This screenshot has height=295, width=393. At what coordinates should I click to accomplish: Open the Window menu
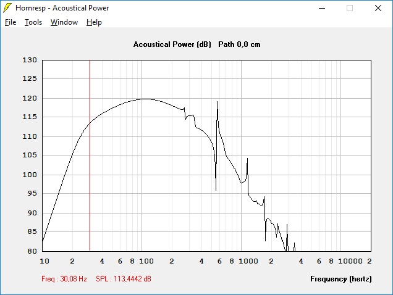coord(64,22)
